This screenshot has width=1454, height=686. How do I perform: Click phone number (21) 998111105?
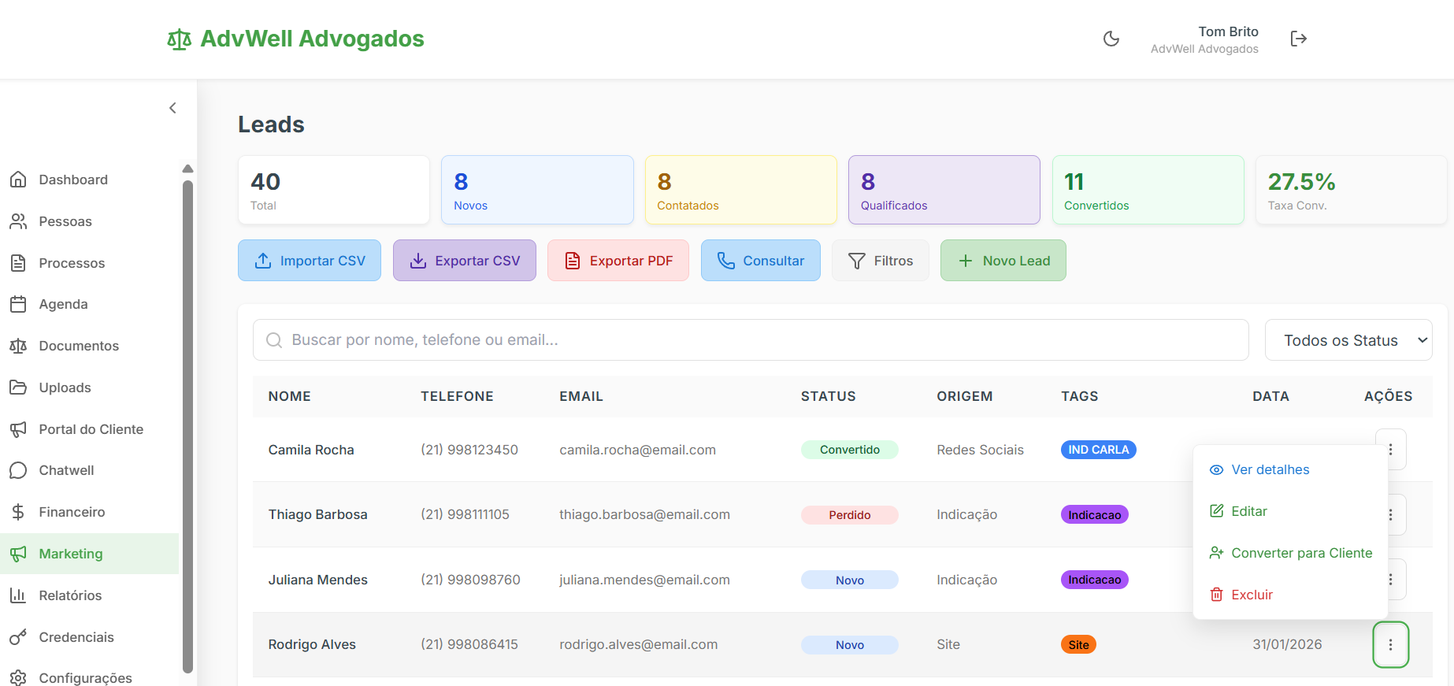(466, 514)
